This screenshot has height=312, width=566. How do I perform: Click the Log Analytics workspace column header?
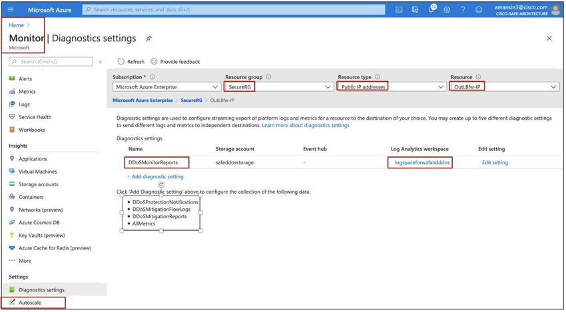(x=420, y=149)
